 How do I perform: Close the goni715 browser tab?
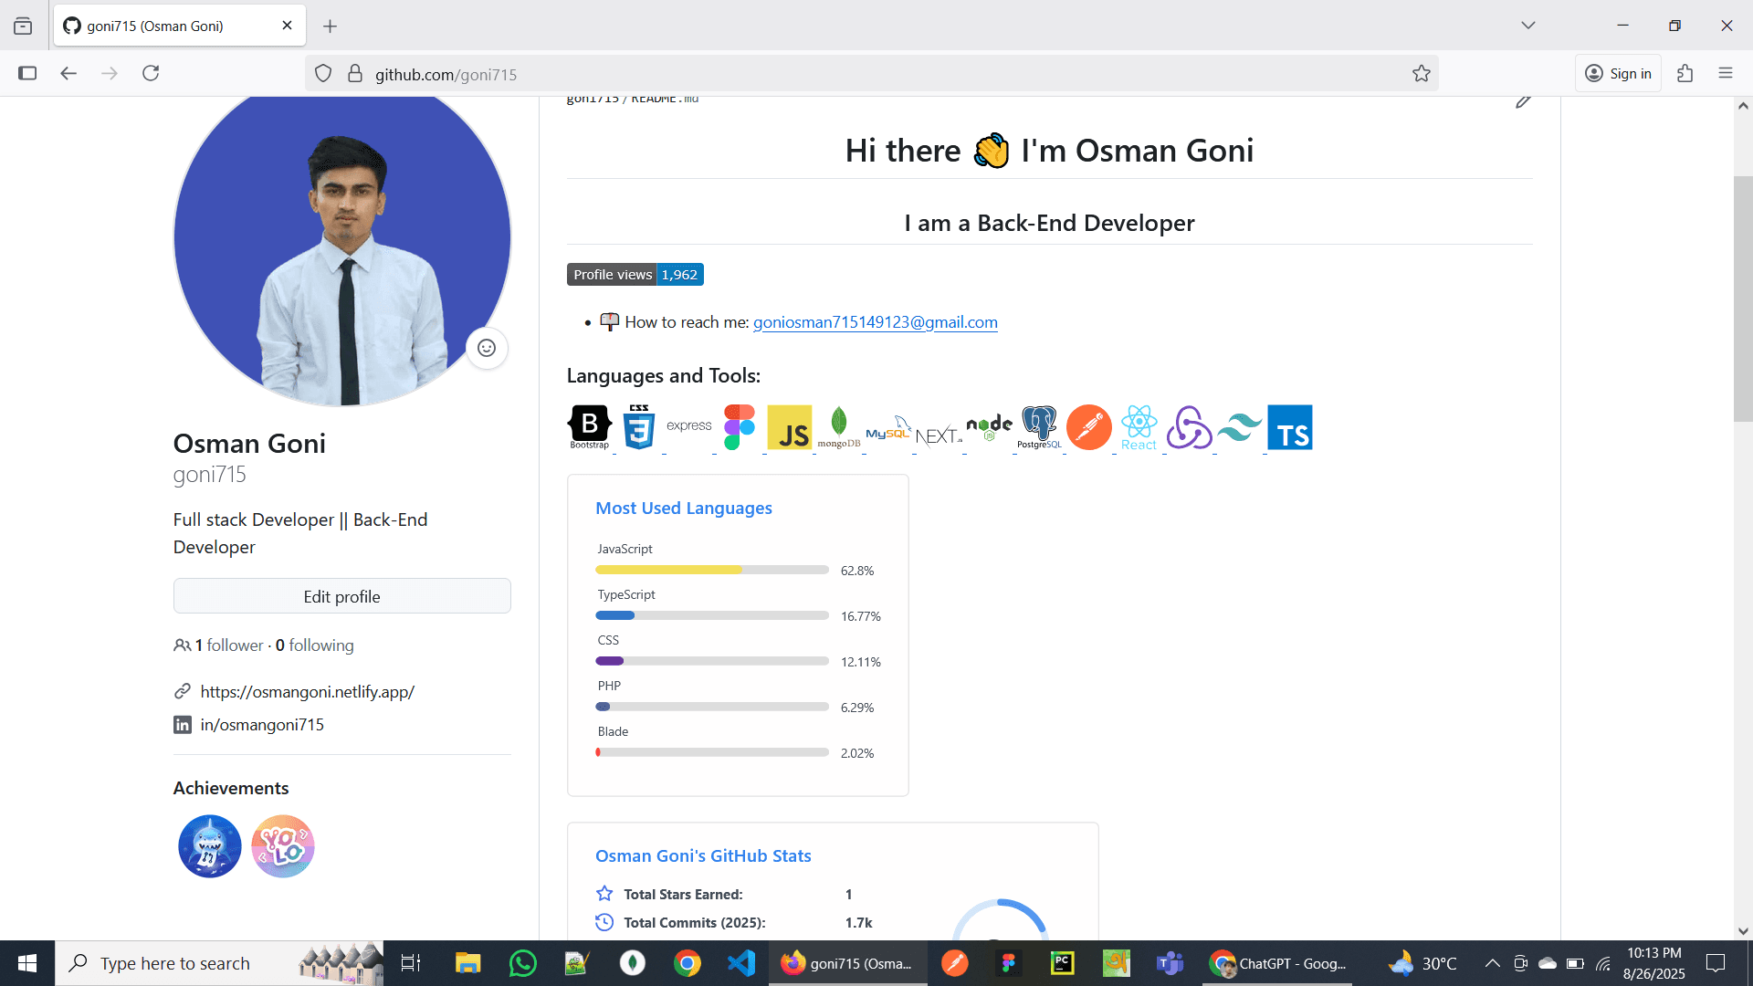pyautogui.click(x=287, y=26)
